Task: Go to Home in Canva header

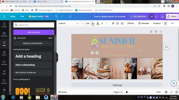Action: pos(13,16)
